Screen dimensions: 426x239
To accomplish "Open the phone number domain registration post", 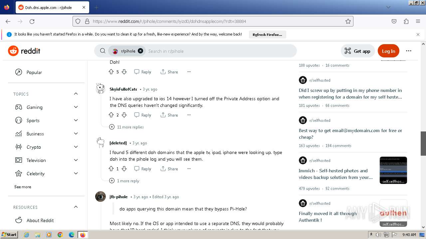I will click(350, 94).
